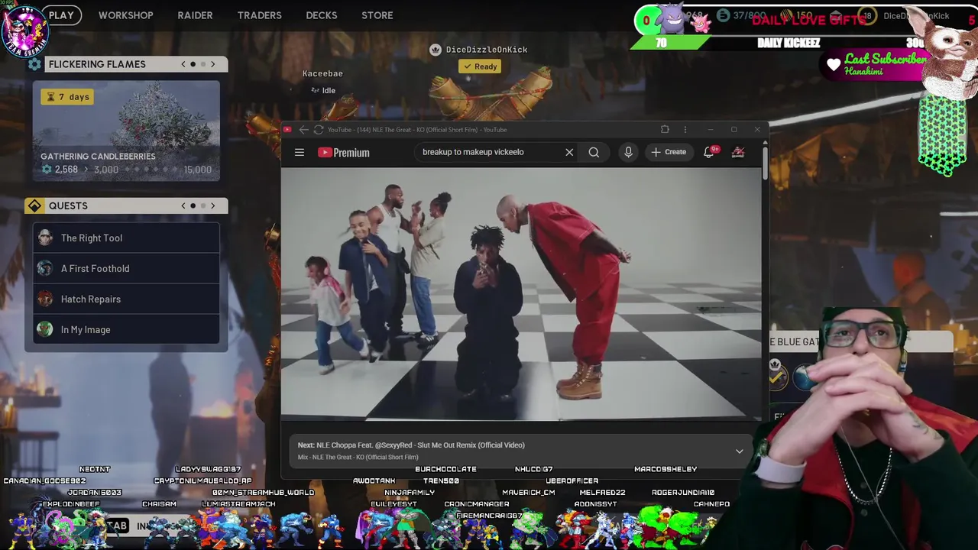
Task: Open the PLAY tab
Action: [61, 15]
